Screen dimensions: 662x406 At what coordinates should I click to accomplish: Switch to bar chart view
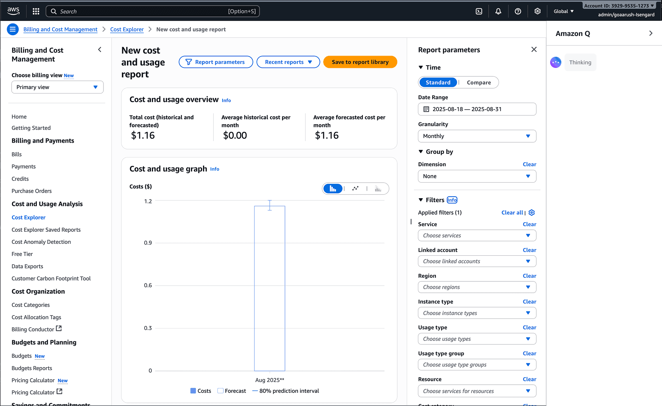click(x=333, y=189)
